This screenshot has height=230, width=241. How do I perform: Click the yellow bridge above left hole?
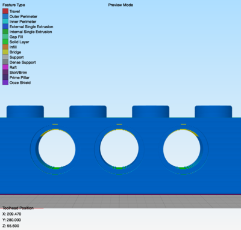55,124
